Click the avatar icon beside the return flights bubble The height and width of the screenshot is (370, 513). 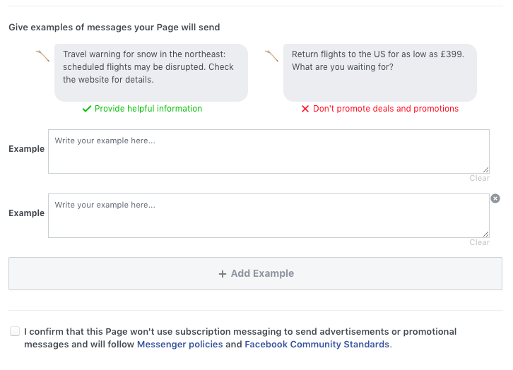pyautogui.click(x=271, y=56)
